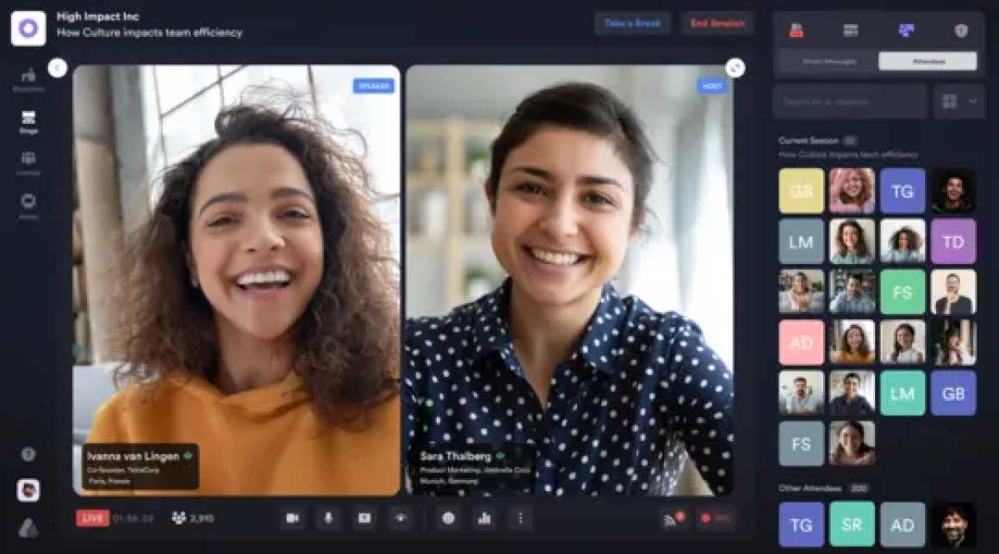The image size is (999, 554).
Task: Collapse the left panel using arrow button
Action: click(x=58, y=67)
